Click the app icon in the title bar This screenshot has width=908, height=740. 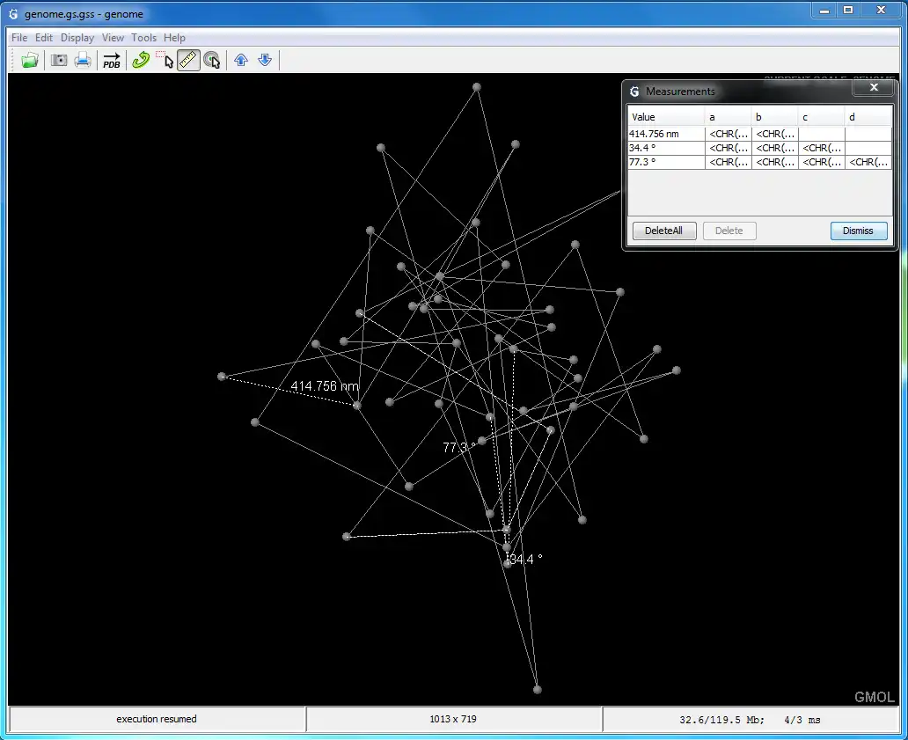click(12, 14)
